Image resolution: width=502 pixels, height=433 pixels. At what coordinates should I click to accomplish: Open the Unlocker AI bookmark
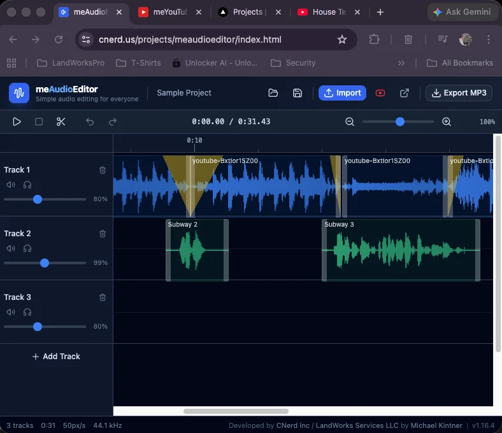[x=215, y=63]
